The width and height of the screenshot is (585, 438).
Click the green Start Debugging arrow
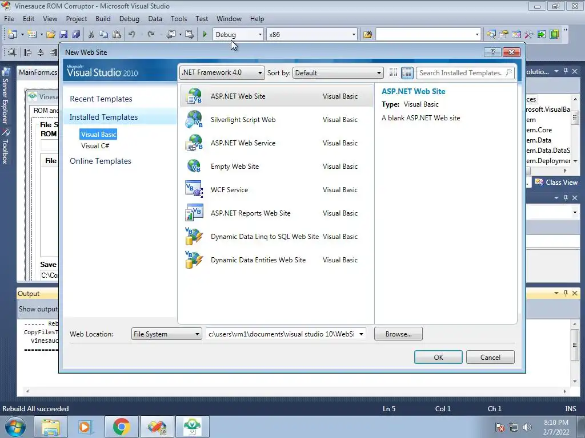tap(205, 35)
